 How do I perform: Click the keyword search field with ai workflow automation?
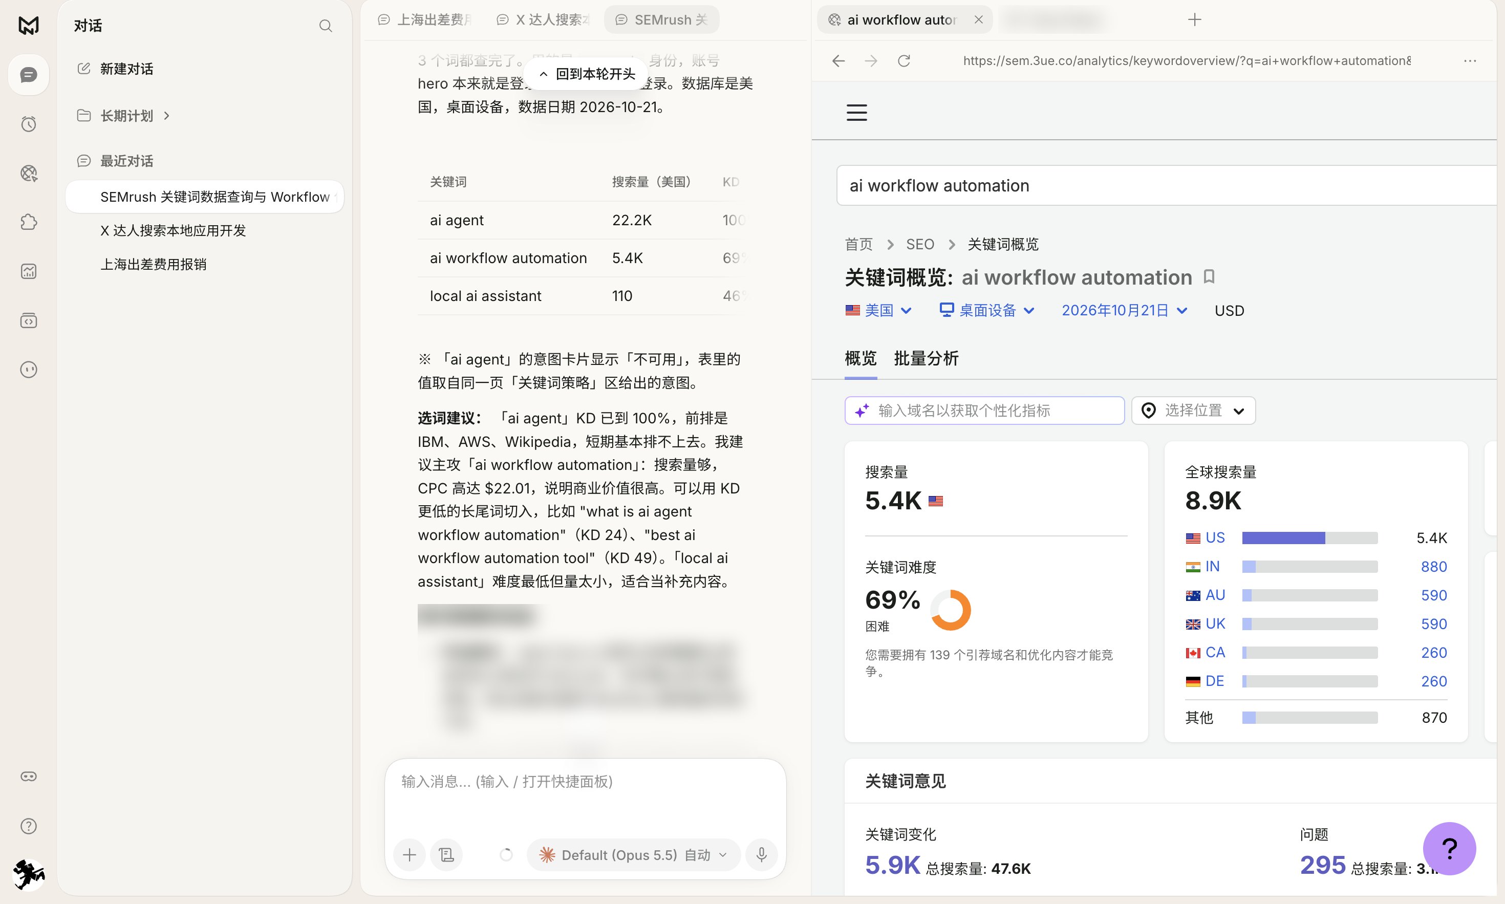point(1166,185)
